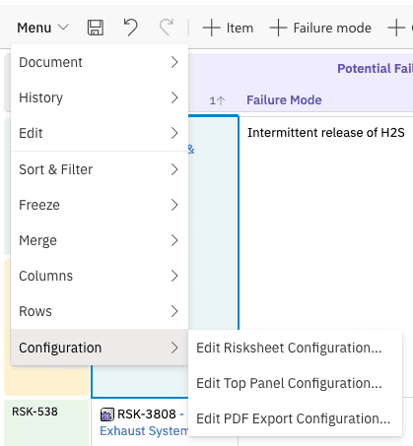Select Edit PDF Export Configuration...

[x=295, y=418]
